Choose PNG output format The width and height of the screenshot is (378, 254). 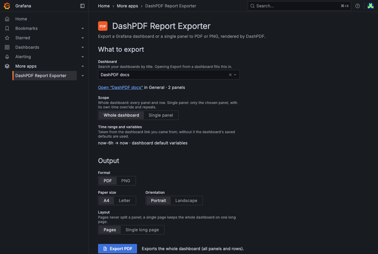[x=126, y=181]
